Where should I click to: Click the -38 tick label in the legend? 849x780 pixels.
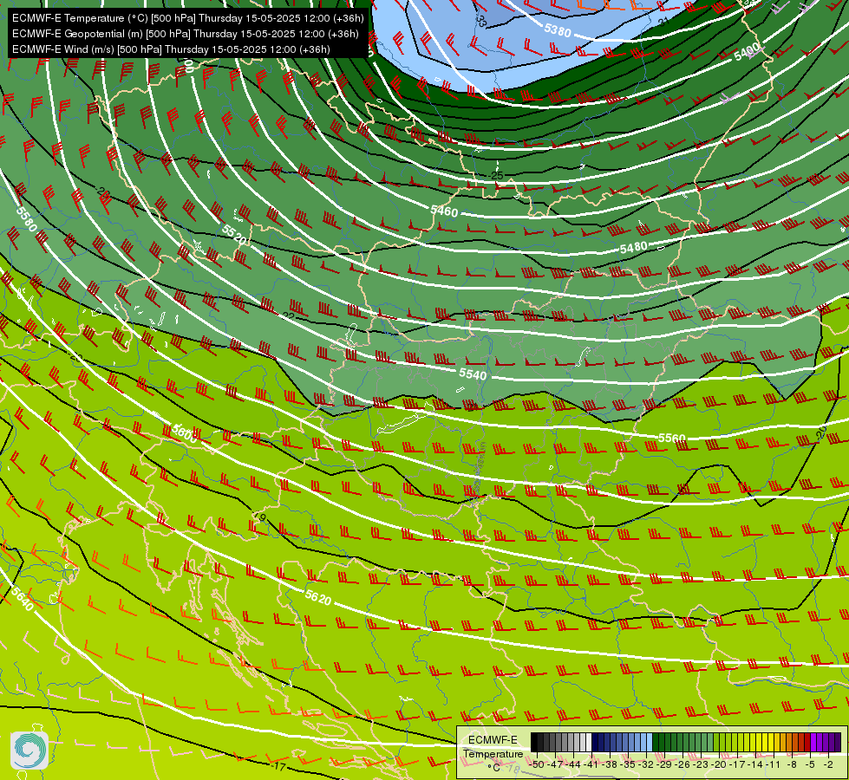point(611,764)
